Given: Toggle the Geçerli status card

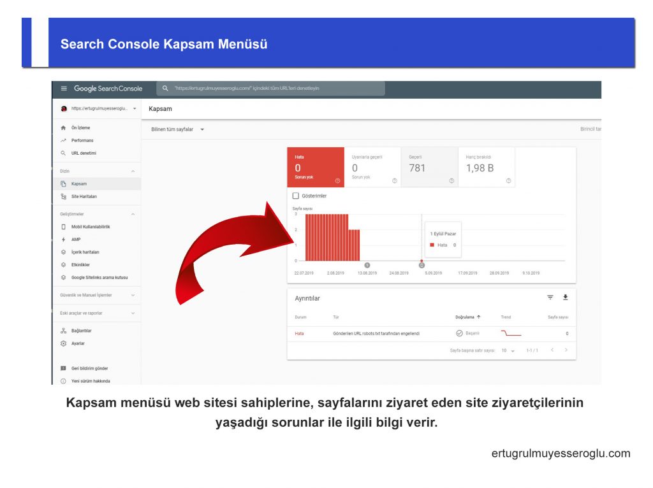Looking at the screenshot, I should [x=429, y=166].
